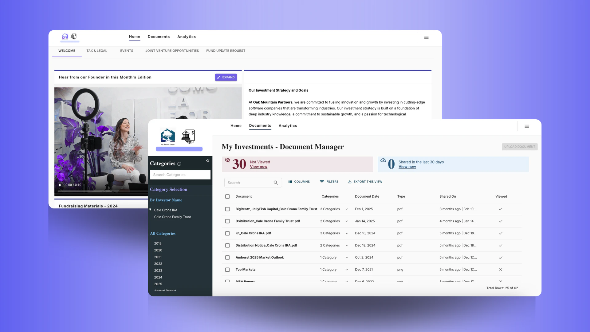Expand the 3 Categories dropdown on the BigRentz row
590x332 pixels.
pyautogui.click(x=347, y=209)
